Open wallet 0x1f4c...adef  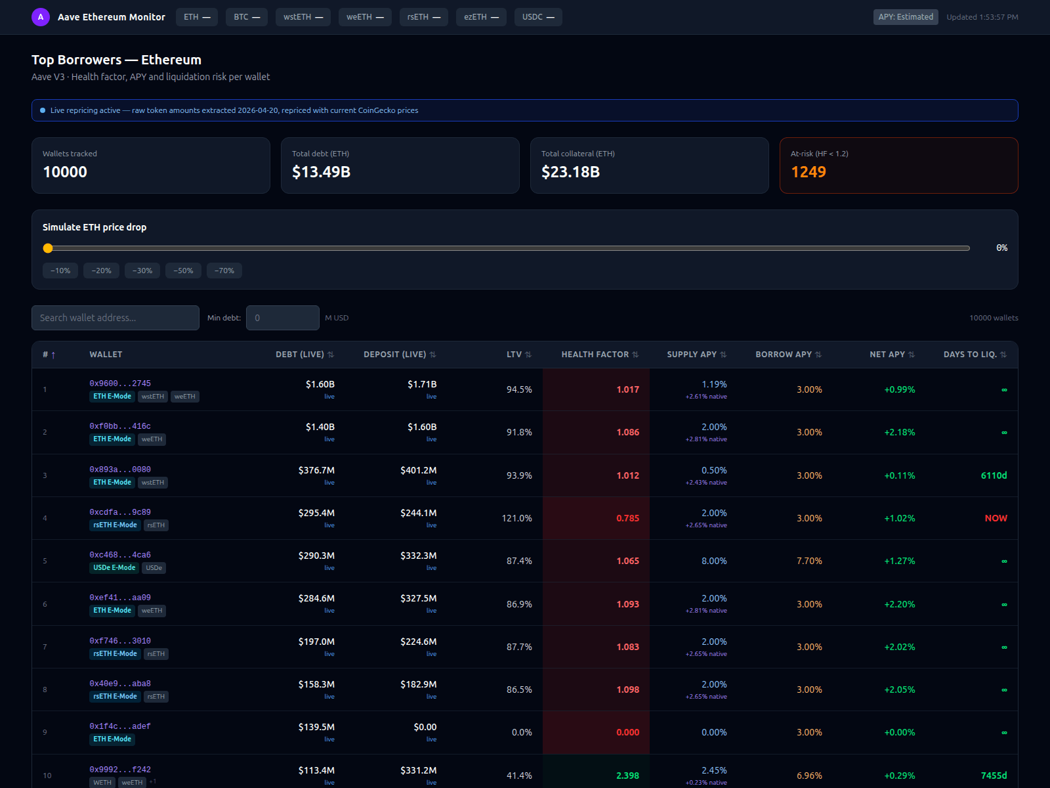point(120,726)
